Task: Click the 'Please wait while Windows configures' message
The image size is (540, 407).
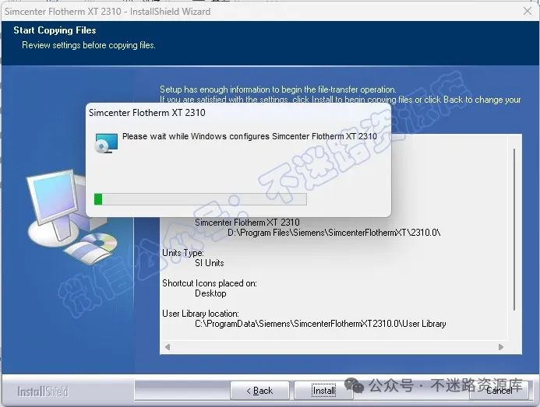Action: (249, 136)
